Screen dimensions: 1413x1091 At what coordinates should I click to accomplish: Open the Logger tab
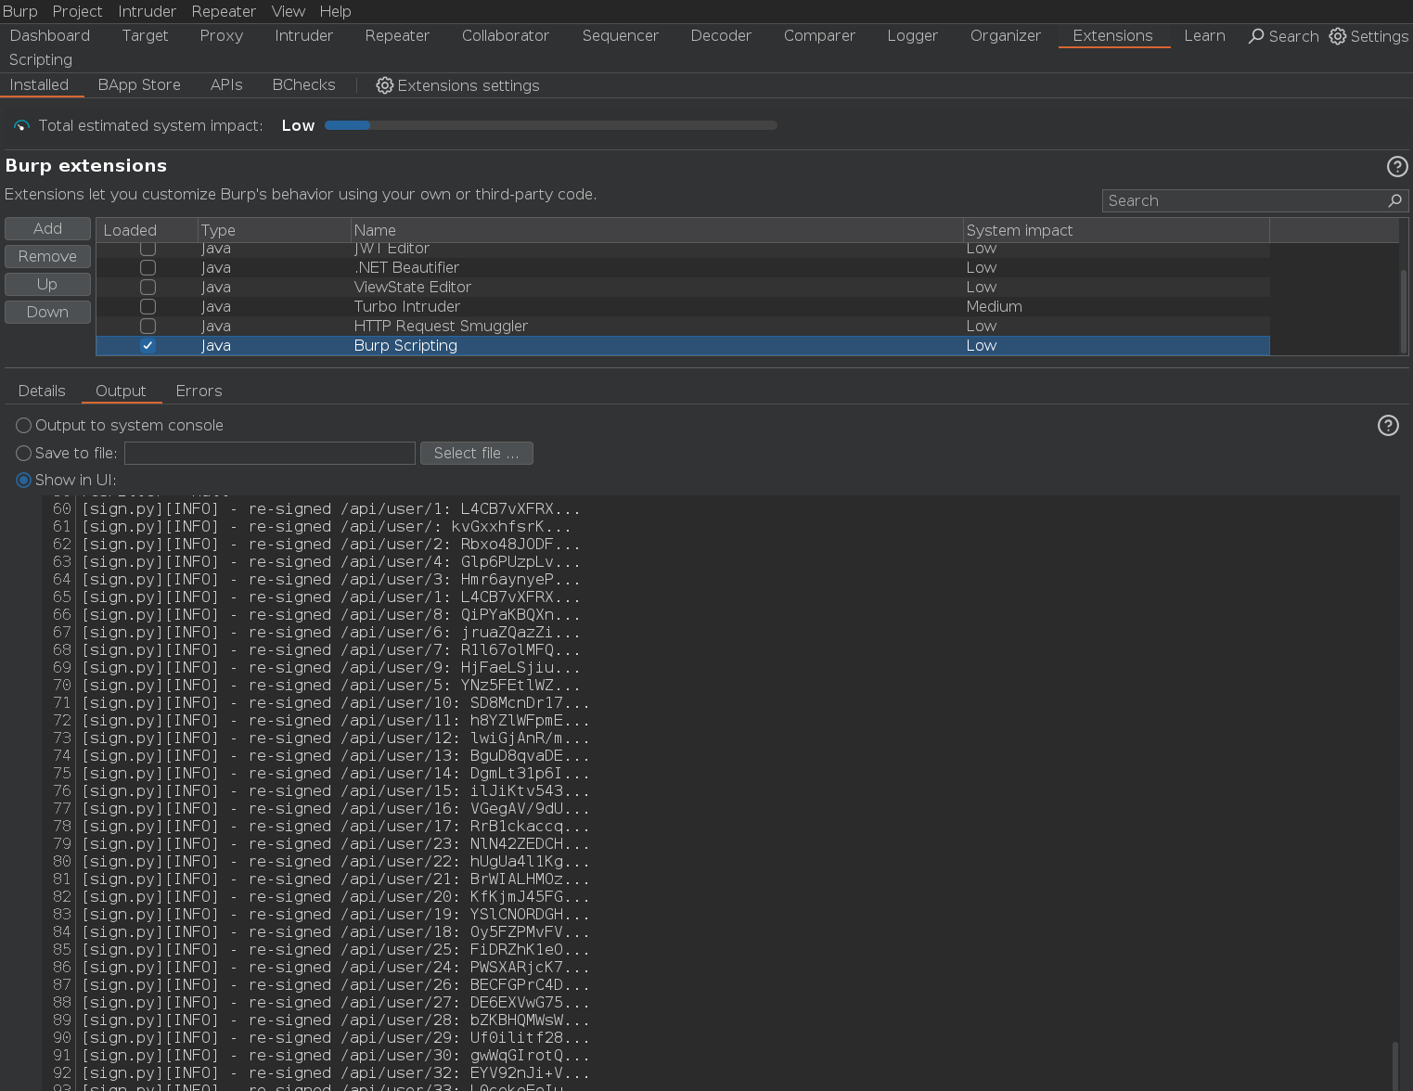[x=913, y=36]
